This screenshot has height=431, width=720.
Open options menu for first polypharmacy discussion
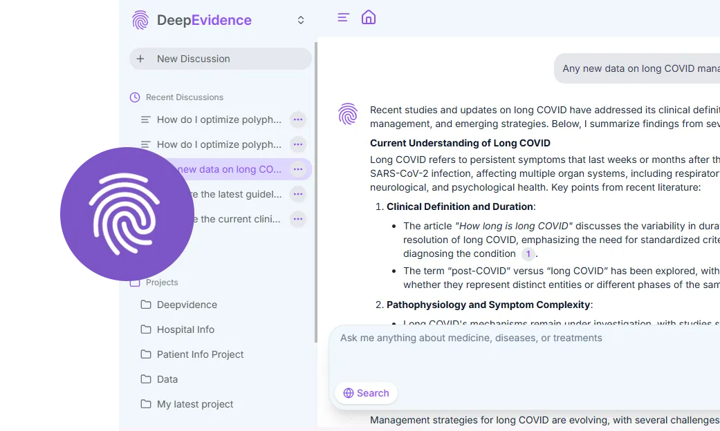(298, 119)
